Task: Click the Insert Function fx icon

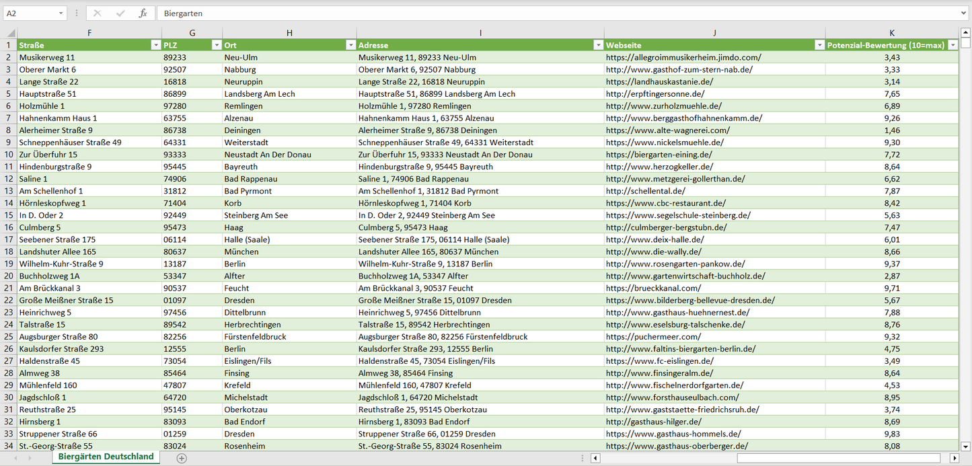Action: [x=143, y=13]
